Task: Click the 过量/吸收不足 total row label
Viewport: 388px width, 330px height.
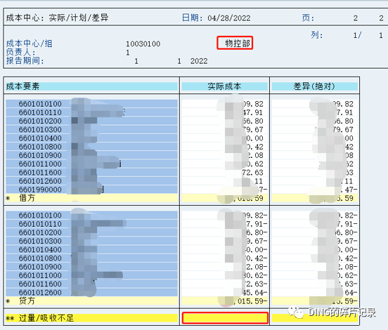Action: pyautogui.click(x=46, y=318)
